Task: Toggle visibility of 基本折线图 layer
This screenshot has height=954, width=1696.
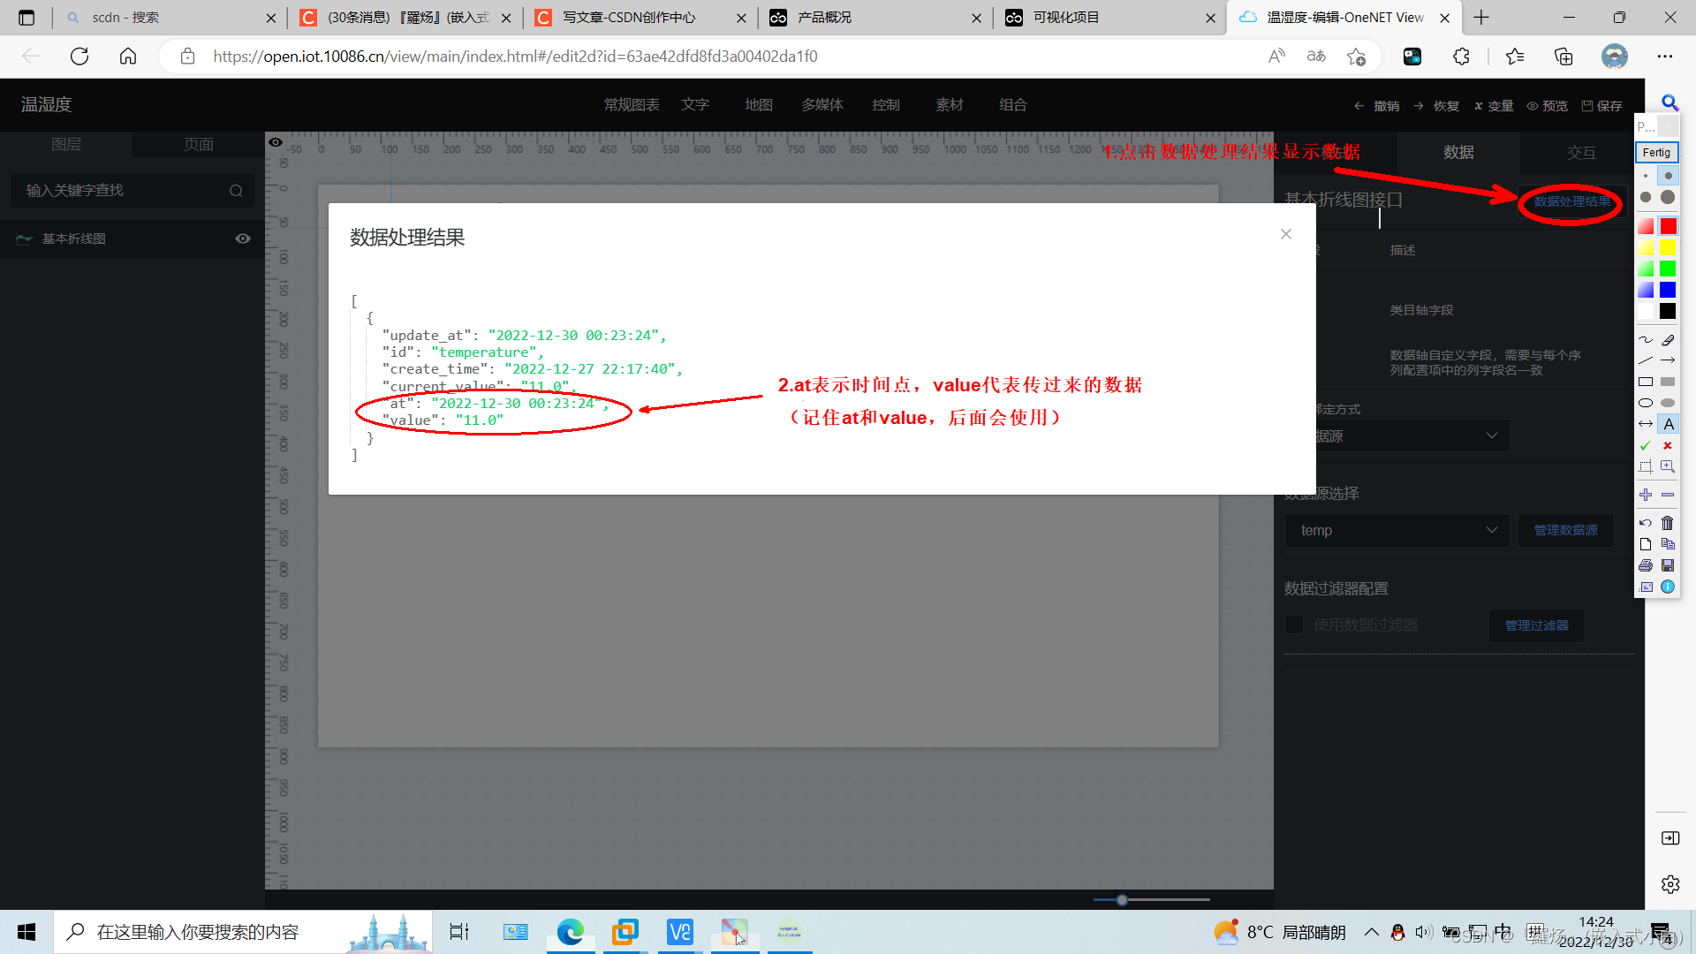Action: click(x=243, y=238)
